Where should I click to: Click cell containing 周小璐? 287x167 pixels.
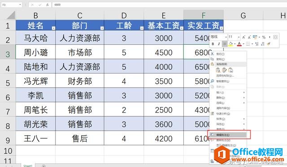35,52
